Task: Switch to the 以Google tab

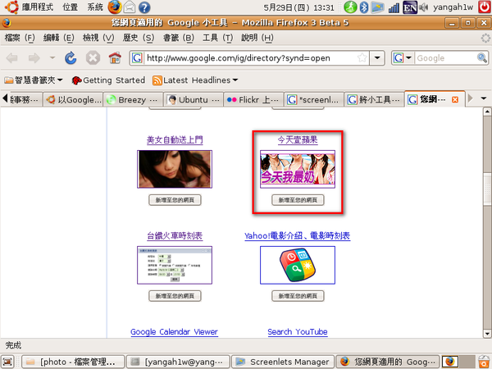Action: (x=74, y=100)
